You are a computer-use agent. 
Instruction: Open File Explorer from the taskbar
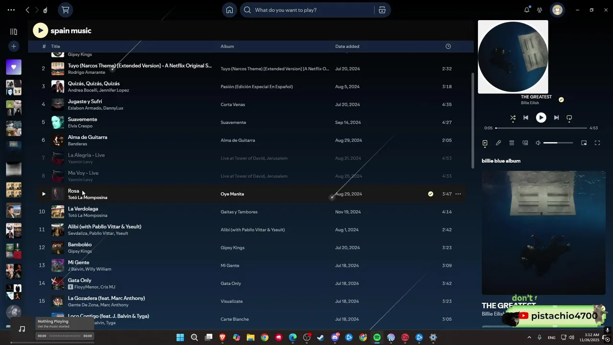pos(250,337)
